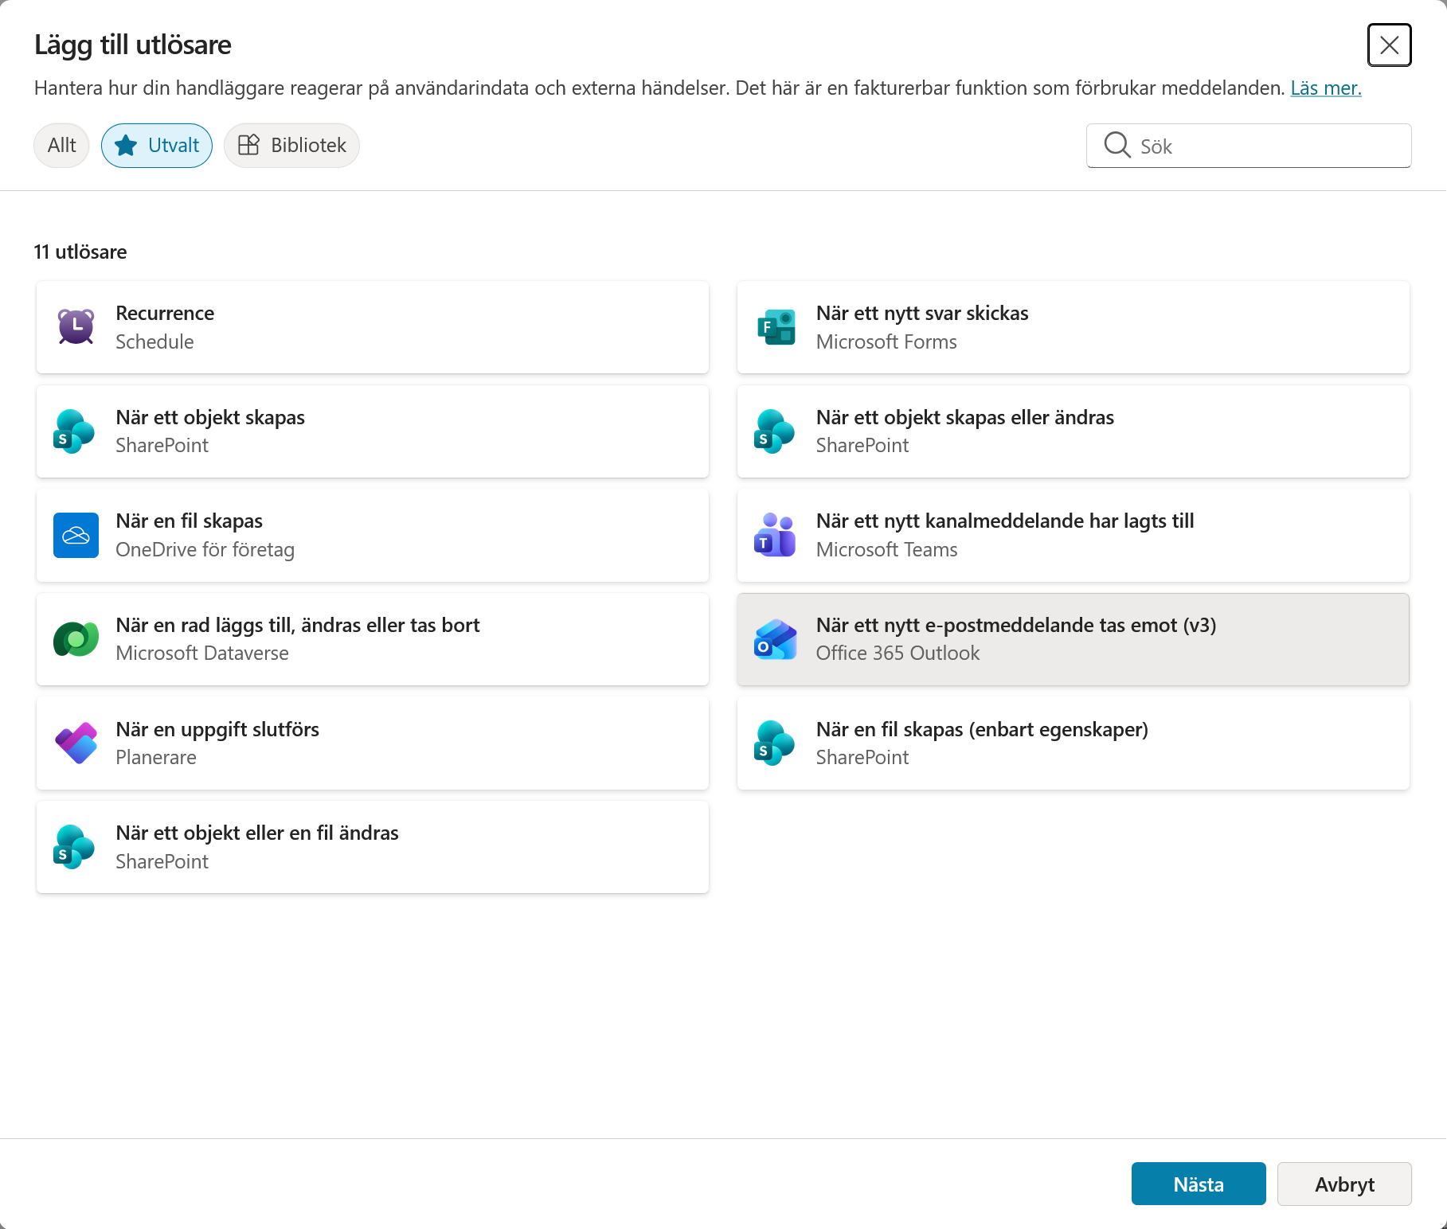This screenshot has height=1229, width=1447.
Task: Click the Office 365 Outlook icon
Action: [x=775, y=639]
